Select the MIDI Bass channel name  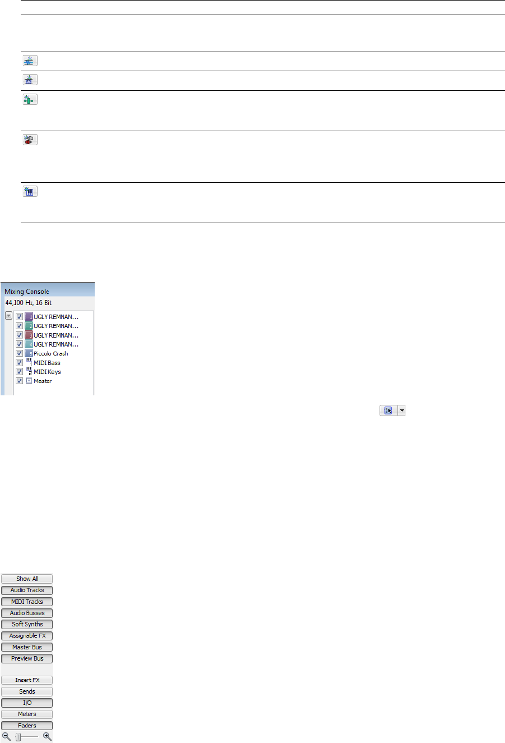point(47,363)
